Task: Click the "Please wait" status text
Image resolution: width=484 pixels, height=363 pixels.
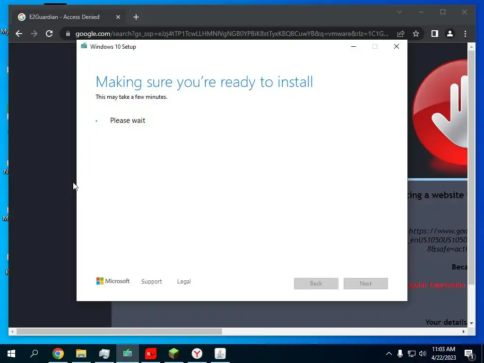Action: [x=128, y=121]
